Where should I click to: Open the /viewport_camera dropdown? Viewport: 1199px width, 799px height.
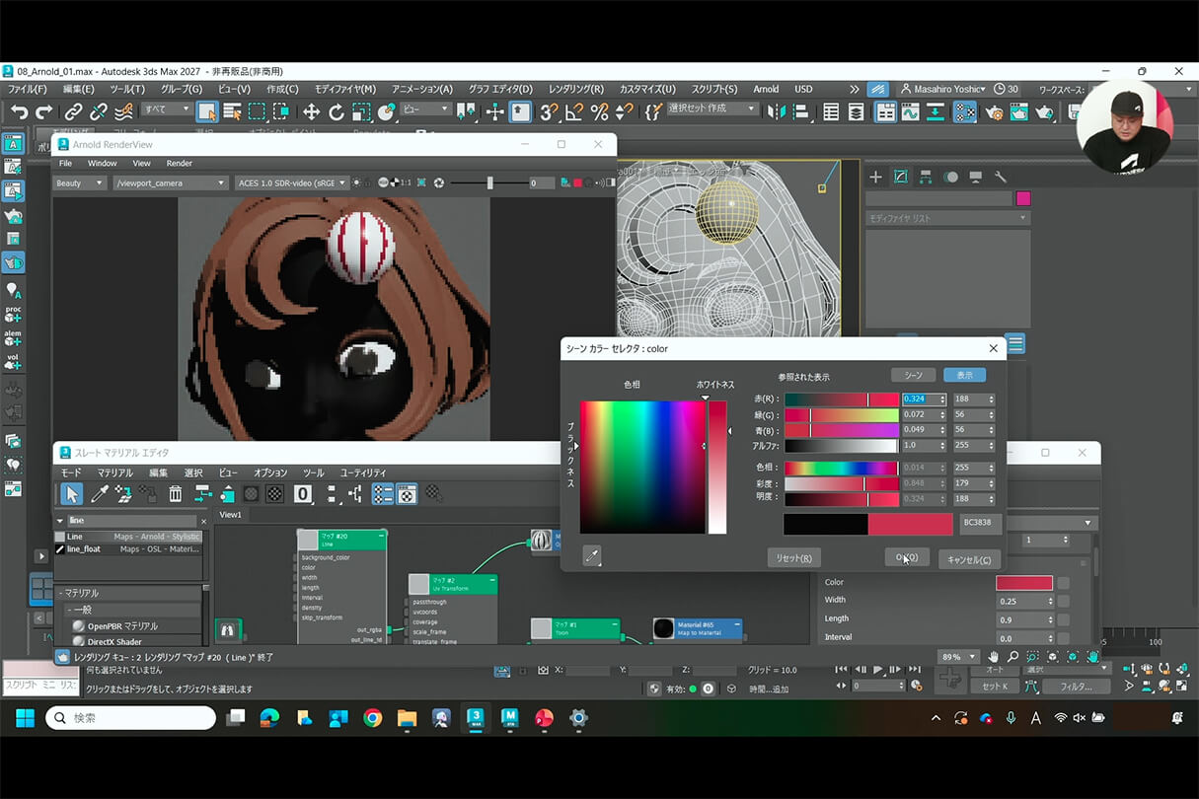[x=171, y=182]
